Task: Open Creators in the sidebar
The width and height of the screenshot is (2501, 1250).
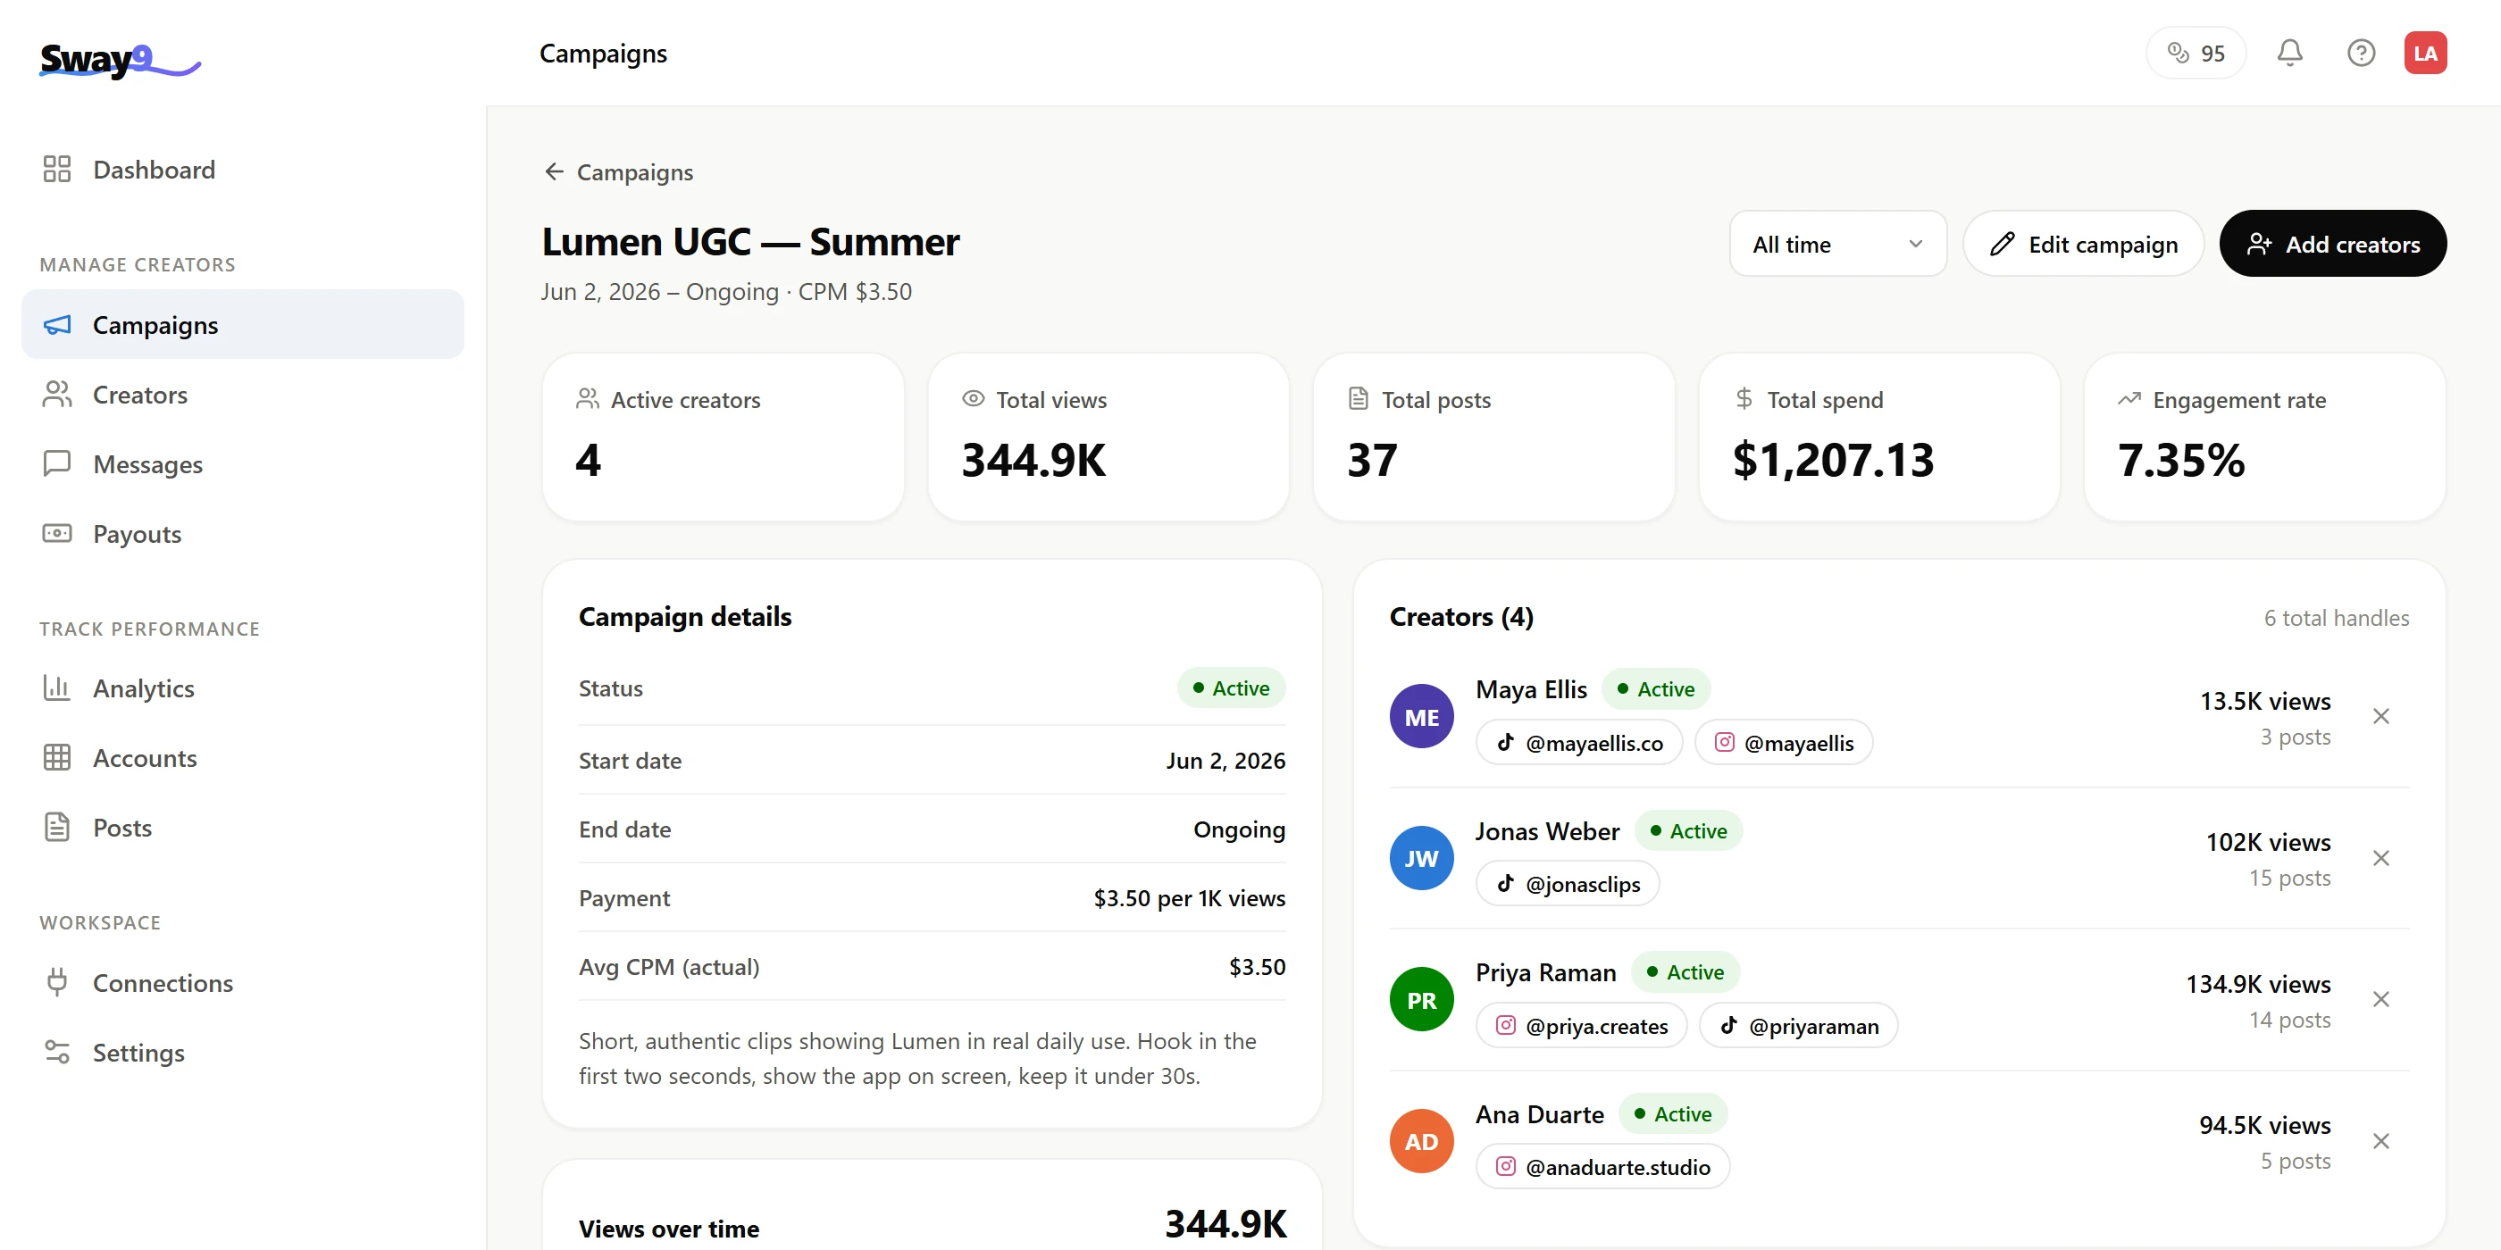Action: click(x=243, y=394)
